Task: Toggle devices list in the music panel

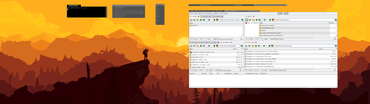Action: click(x=247, y=20)
